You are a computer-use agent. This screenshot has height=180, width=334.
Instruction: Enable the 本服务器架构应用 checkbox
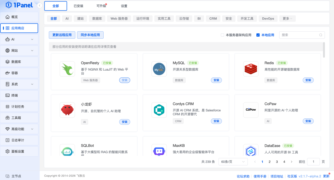(x=222, y=35)
